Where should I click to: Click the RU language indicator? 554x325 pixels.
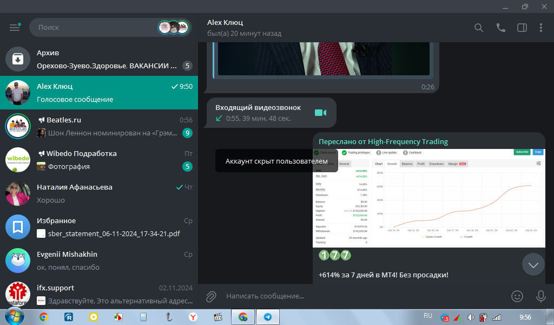pyautogui.click(x=428, y=316)
